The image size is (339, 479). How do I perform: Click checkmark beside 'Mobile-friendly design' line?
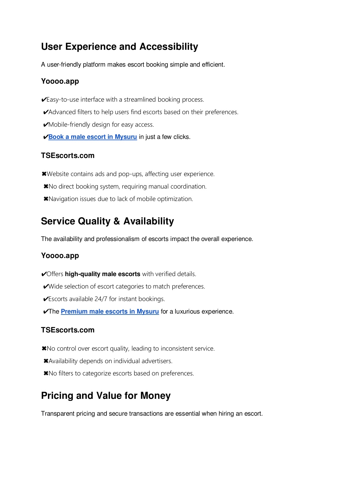pos(46,125)
